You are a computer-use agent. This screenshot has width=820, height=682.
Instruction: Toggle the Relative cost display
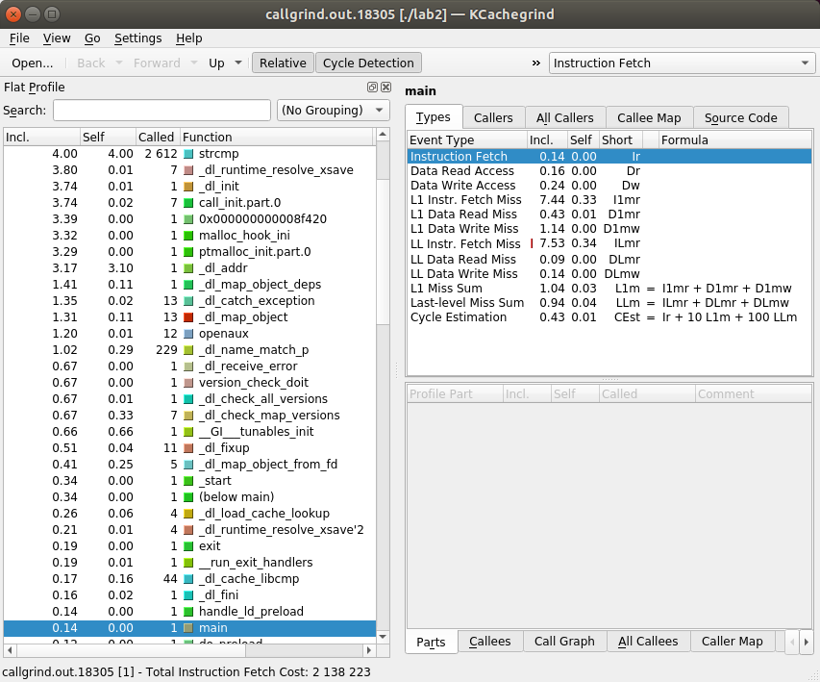pyautogui.click(x=283, y=63)
